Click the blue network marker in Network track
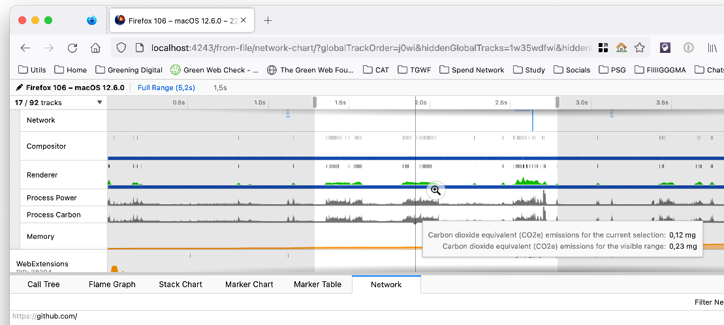 [x=532, y=120]
